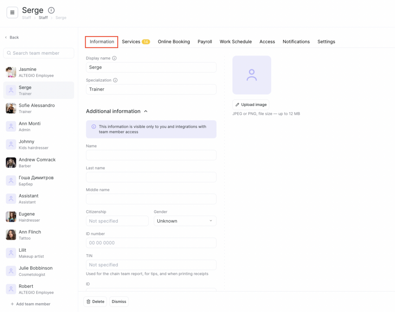
Task: Click Andrew Comrack's avatar photo
Action: click(11, 162)
